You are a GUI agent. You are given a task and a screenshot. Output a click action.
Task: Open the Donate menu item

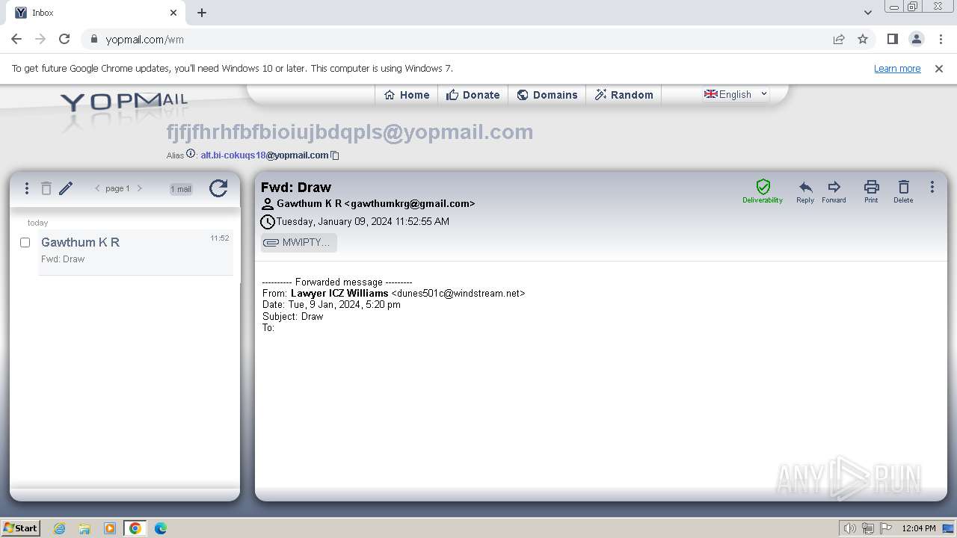tap(473, 95)
